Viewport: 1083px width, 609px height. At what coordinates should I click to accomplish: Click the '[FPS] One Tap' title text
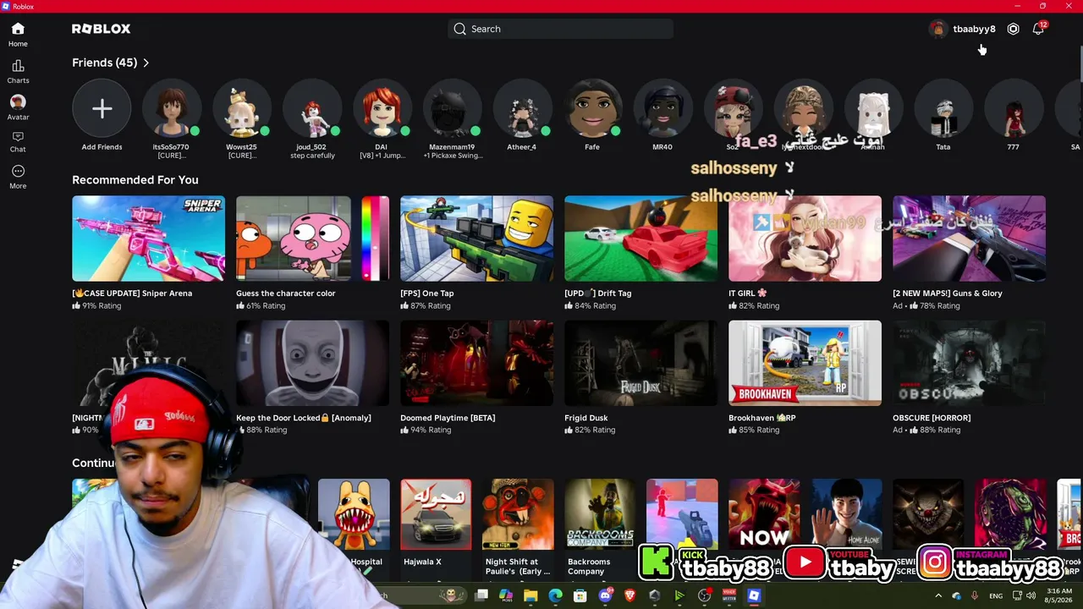(x=427, y=294)
